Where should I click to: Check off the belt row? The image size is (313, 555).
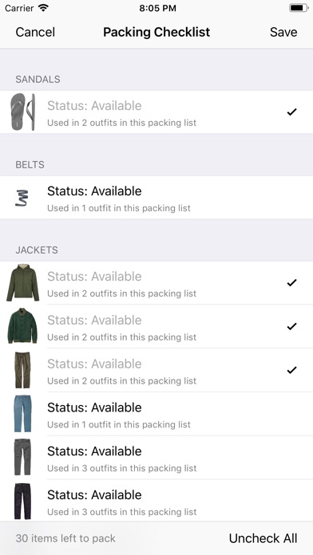[x=156, y=198]
